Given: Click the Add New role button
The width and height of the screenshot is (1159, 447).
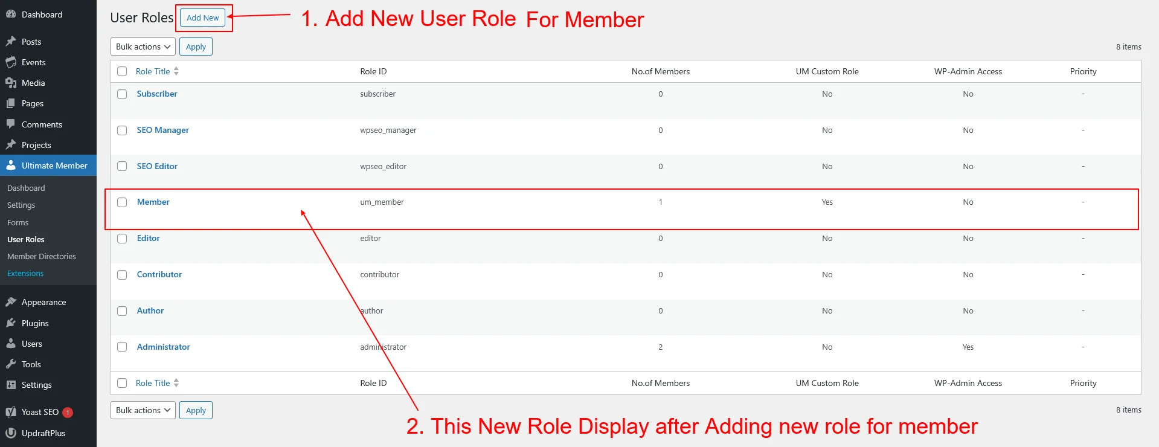Looking at the screenshot, I should [203, 18].
